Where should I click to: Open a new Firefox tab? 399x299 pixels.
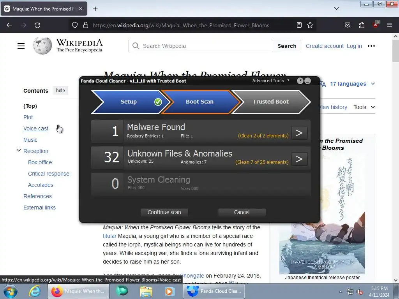click(95, 9)
